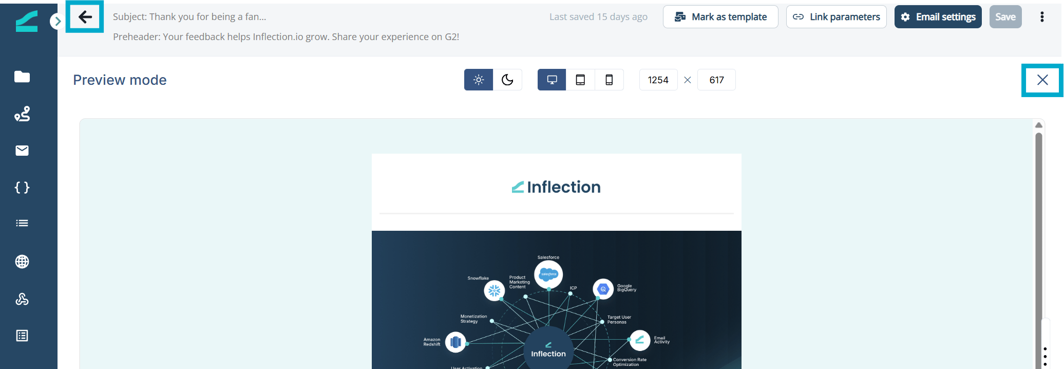Click the Inflection logo in email preview
The width and height of the screenshot is (1064, 369).
click(556, 187)
